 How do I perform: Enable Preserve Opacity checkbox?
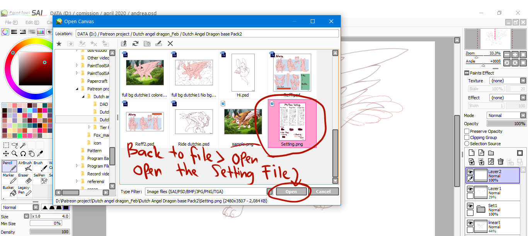point(467,131)
